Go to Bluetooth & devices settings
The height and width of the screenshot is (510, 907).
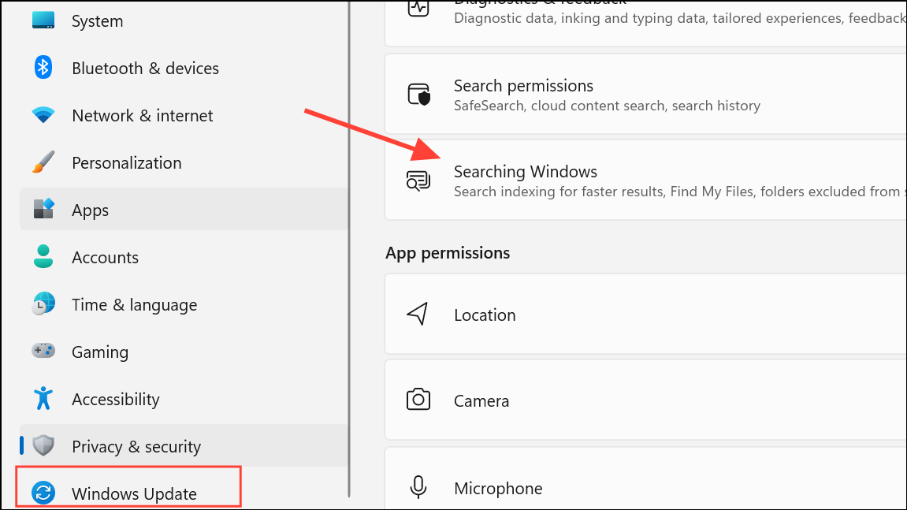(x=184, y=69)
